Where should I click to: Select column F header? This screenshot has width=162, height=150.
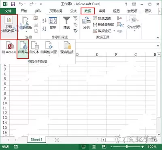116,55
